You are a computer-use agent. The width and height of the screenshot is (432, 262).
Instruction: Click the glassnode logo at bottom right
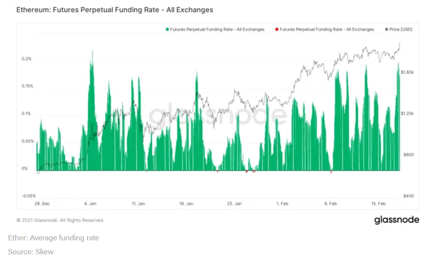point(396,220)
